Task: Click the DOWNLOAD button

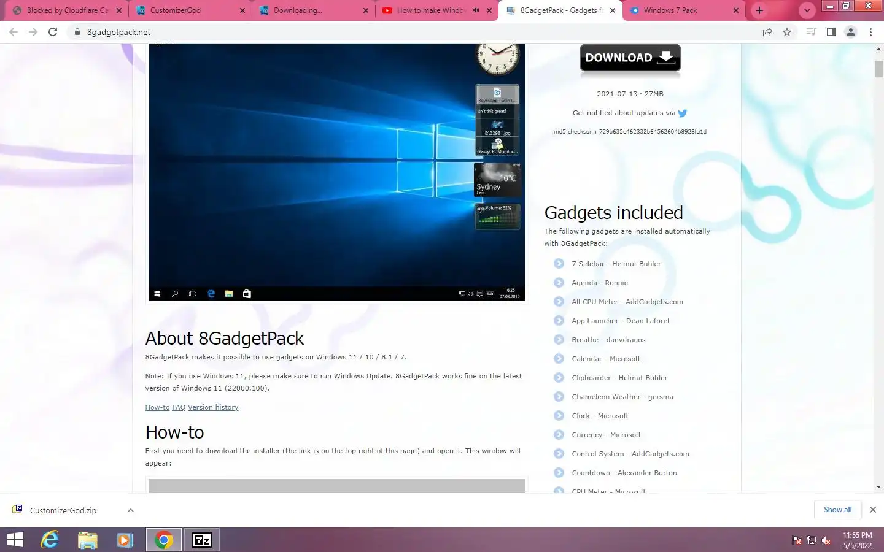Action: coord(630,58)
